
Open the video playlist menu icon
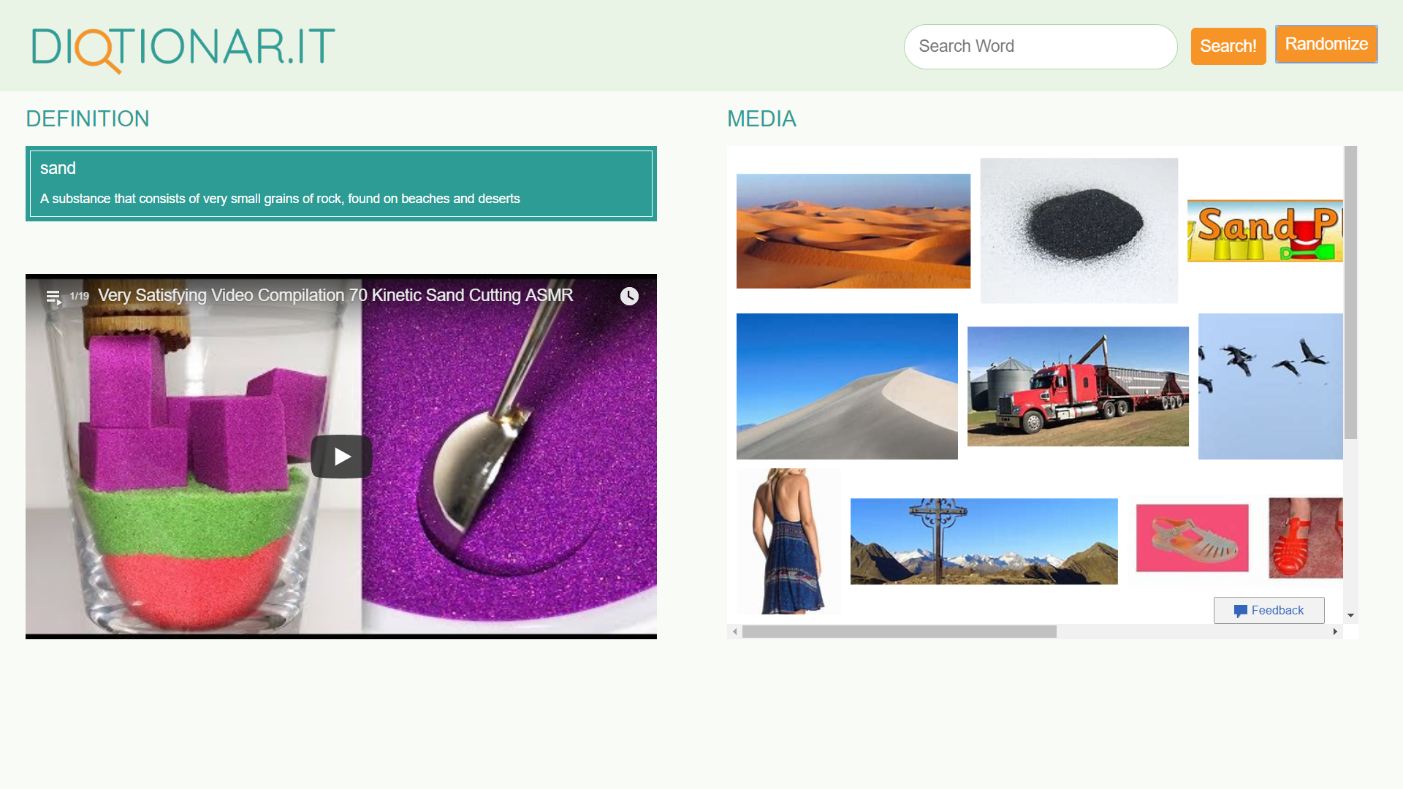click(54, 297)
